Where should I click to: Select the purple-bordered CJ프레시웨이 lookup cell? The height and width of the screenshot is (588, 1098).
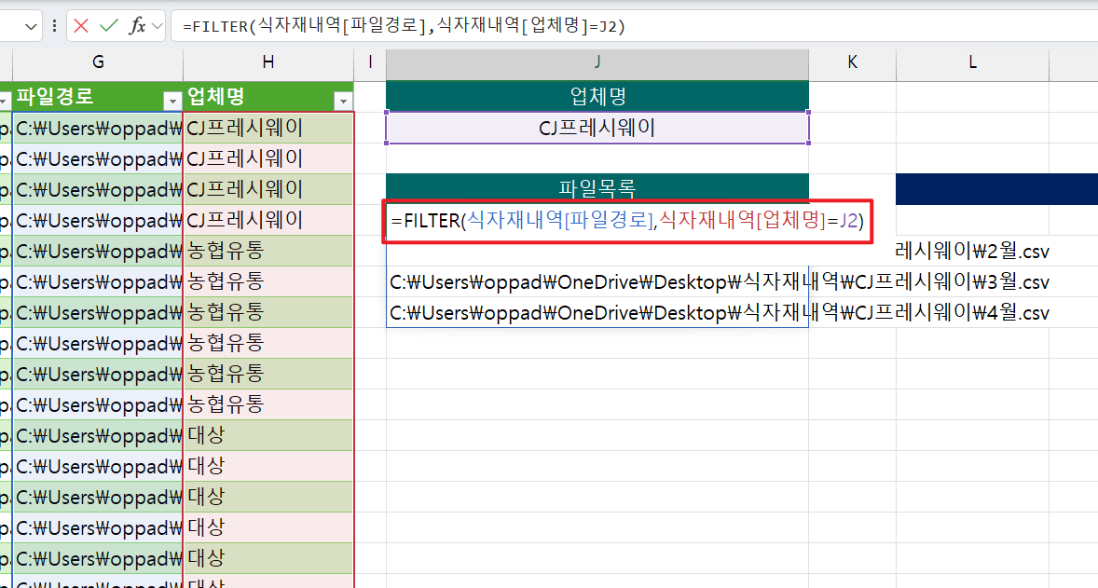click(x=597, y=128)
